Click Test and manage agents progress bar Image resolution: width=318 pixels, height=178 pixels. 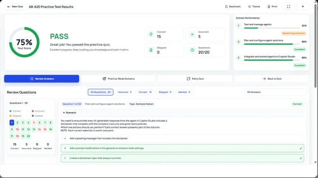coord(272,28)
